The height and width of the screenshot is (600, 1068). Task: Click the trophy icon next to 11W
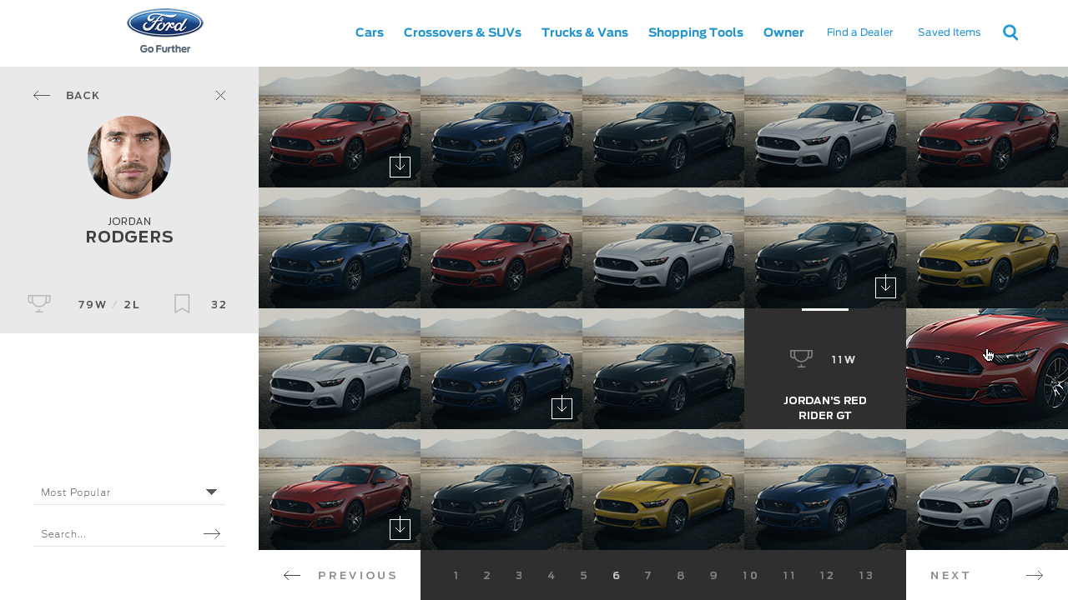coord(801,358)
